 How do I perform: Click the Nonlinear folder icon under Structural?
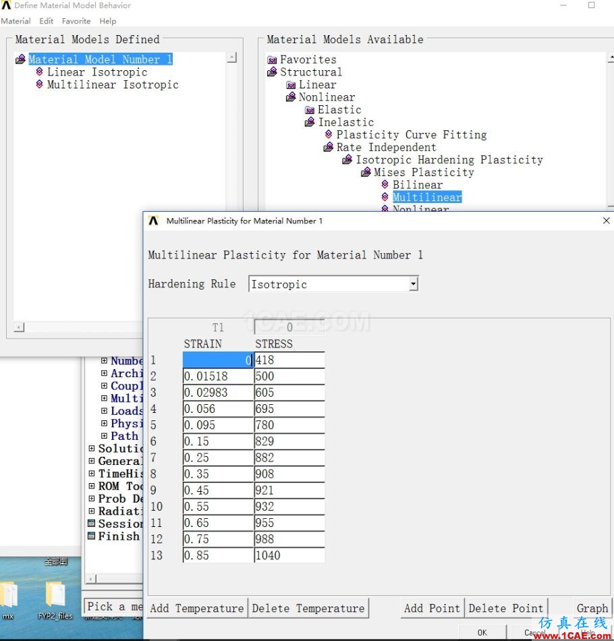point(291,97)
